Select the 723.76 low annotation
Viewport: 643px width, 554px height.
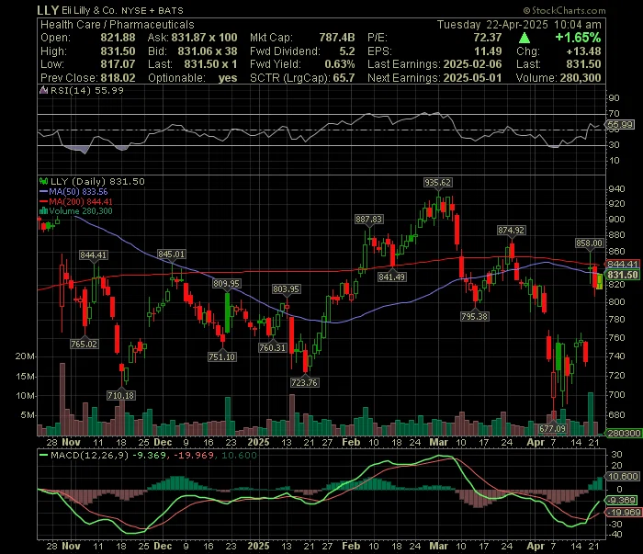[304, 382]
